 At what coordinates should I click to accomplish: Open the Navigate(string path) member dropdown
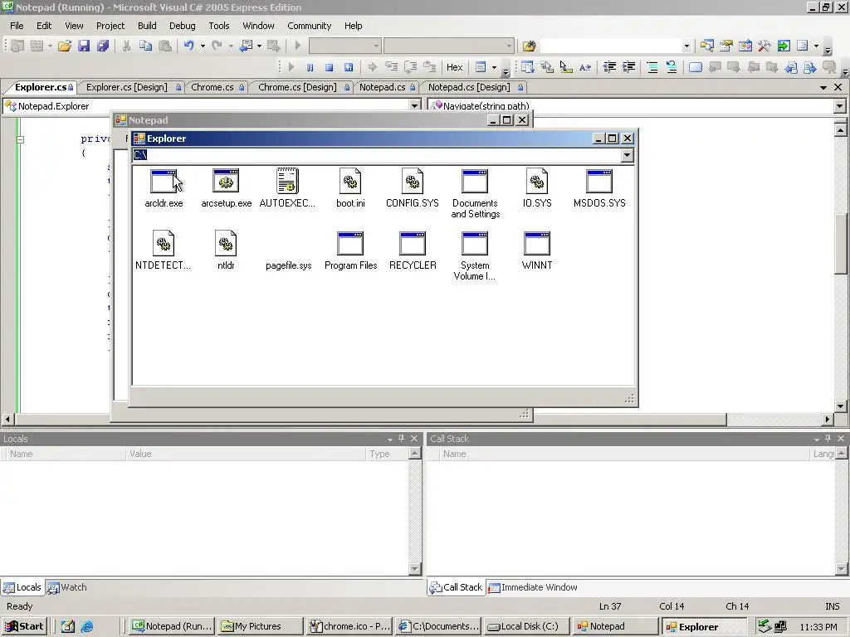tap(840, 105)
